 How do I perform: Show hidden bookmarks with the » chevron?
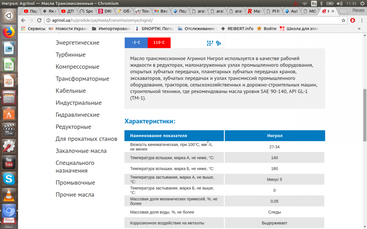tap(359, 28)
